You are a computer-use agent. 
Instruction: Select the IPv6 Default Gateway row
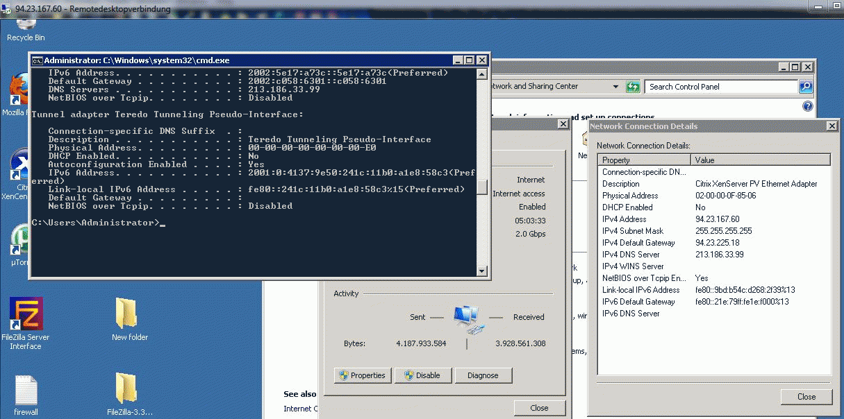(715, 302)
